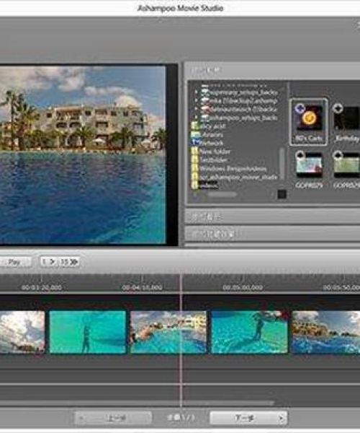This screenshot has height=433, width=360.
Task: Click the Next button with the right arrow
Action: (248, 418)
